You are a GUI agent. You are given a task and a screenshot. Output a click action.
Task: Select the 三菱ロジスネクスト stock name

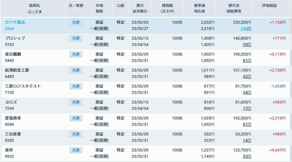pyautogui.click(x=23, y=86)
